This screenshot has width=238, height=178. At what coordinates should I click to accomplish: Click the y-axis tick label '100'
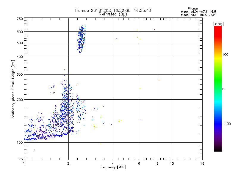(x=20, y=142)
